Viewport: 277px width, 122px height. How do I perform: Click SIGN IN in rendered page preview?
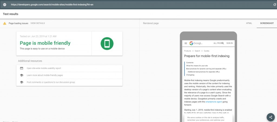click(x=229, y=43)
